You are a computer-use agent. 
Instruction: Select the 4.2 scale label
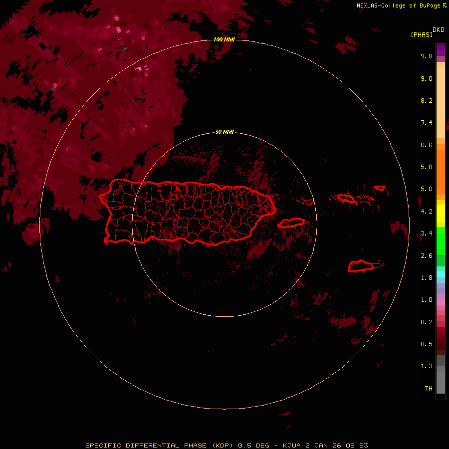point(427,212)
